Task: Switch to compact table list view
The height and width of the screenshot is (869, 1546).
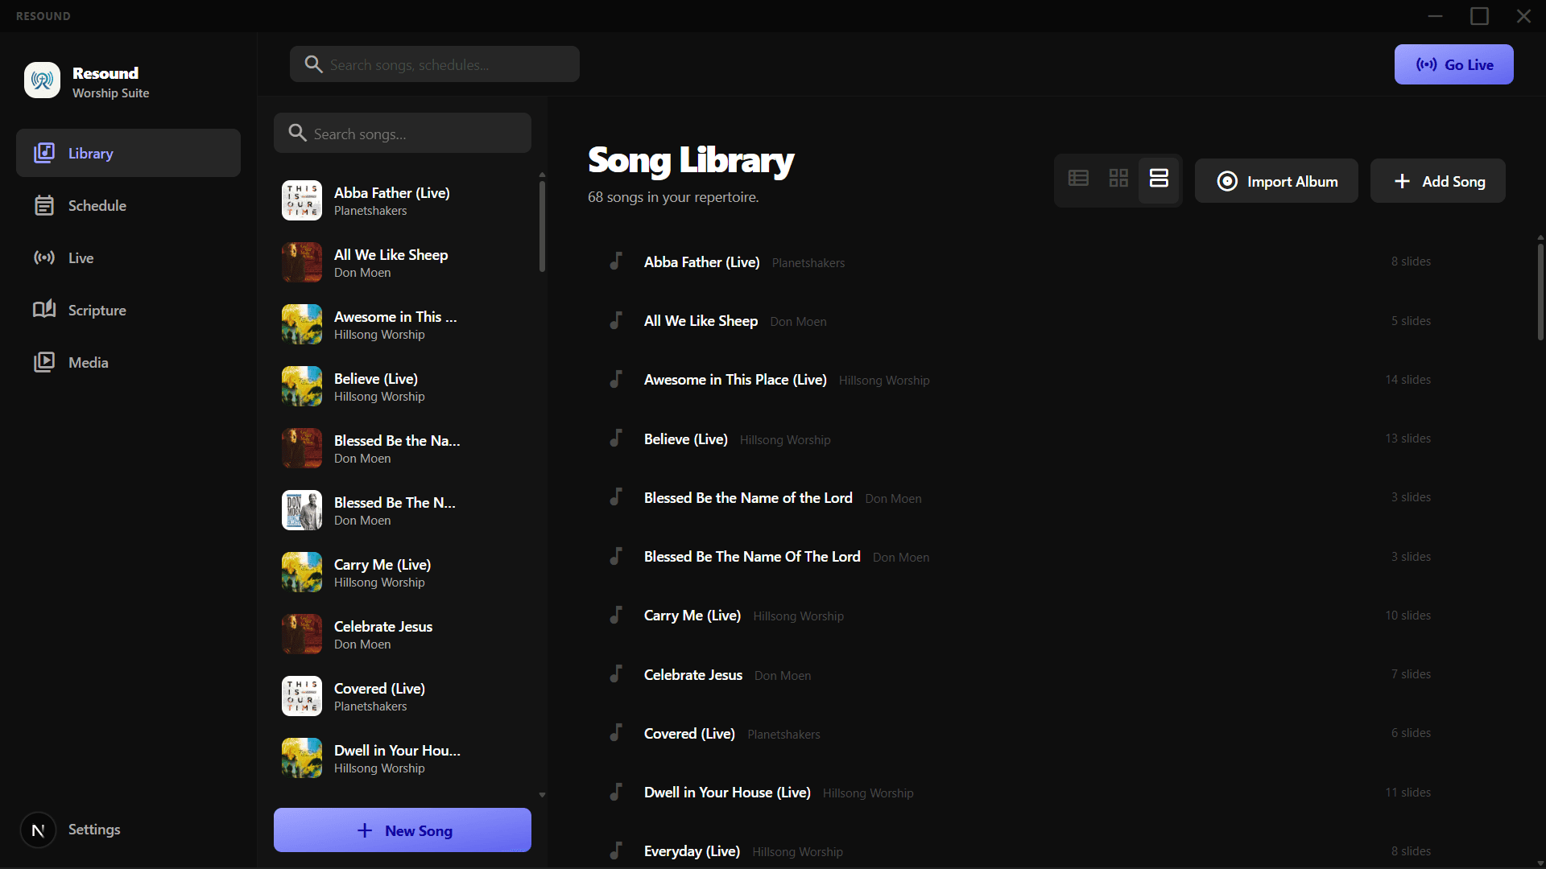Action: point(1078,179)
